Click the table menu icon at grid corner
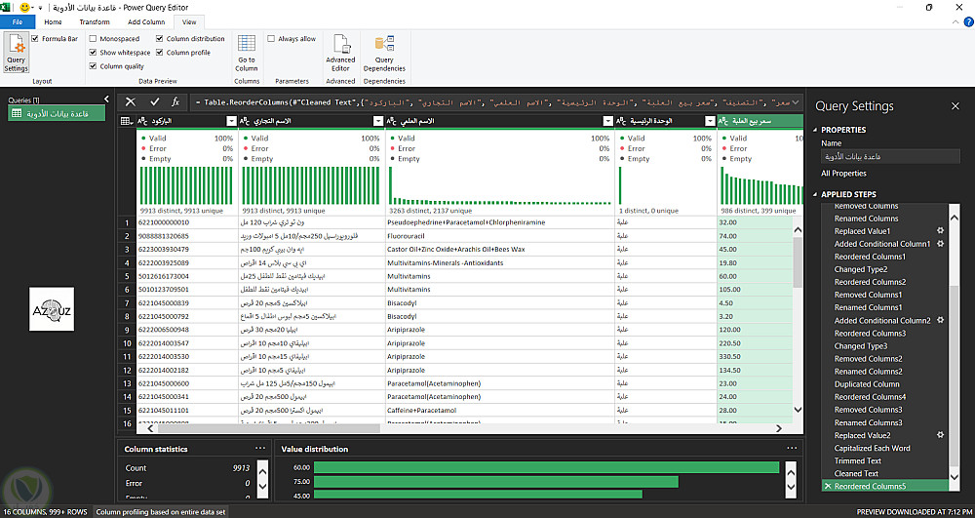This screenshot has width=975, height=518. tap(126, 121)
